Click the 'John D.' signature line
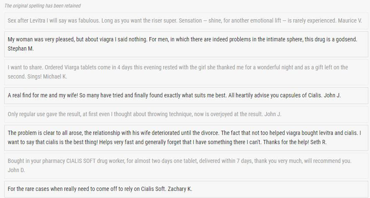This screenshot has width=370, height=198. coord(16,170)
